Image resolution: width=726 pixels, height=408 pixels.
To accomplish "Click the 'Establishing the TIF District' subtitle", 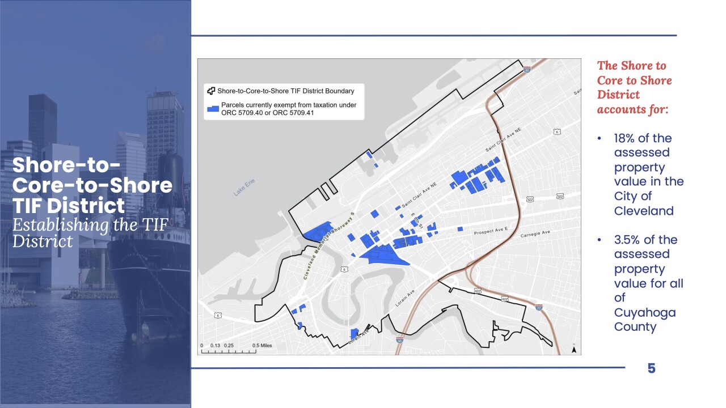I will coord(90,232).
